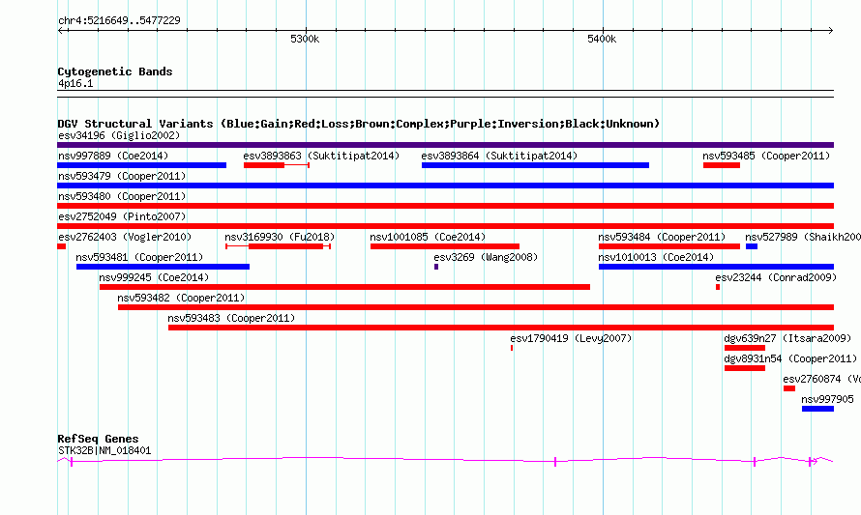The width and height of the screenshot is (861, 515).
Task: Select dgv639n27 (Itsara2009) variant label
Action: (787, 338)
